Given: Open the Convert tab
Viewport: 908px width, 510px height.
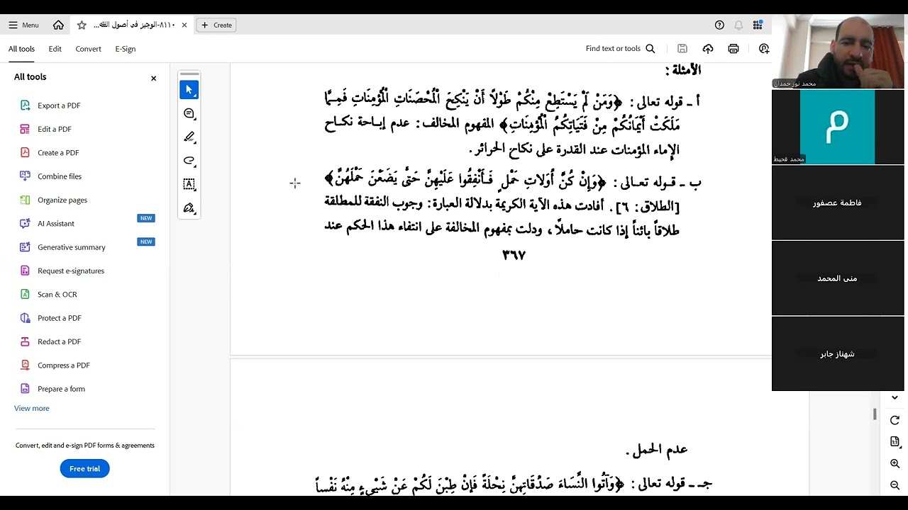Looking at the screenshot, I should 88,49.
